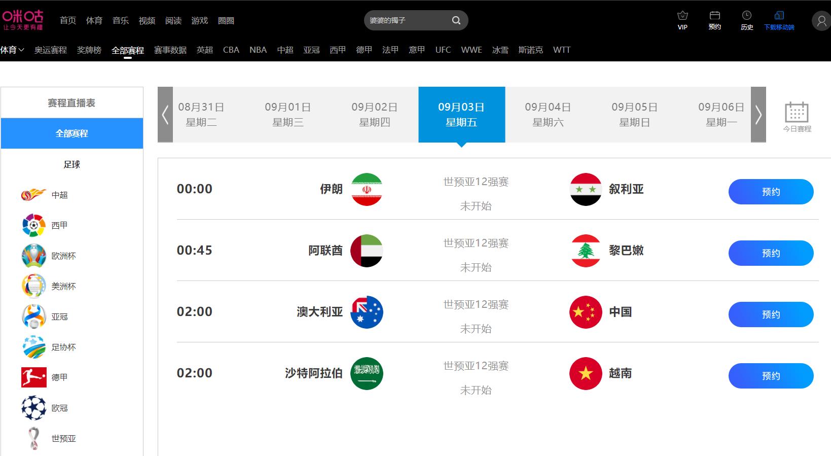Image resolution: width=831 pixels, height=456 pixels.
Task: Expand the 体育 dropdown in navigation bar
Action: click(12, 50)
